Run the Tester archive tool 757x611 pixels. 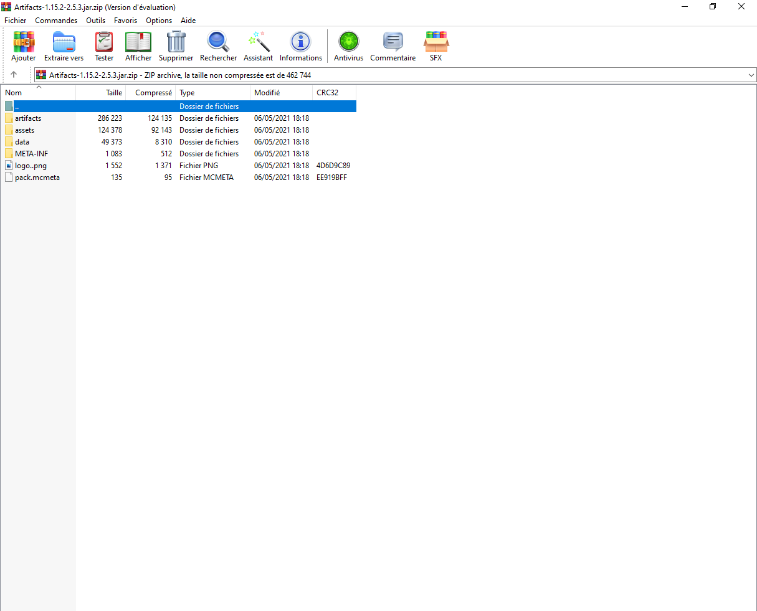104,42
